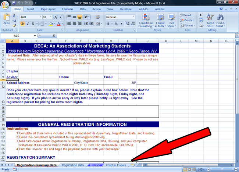
Task: Open Format as Table gallery
Action: point(160,21)
